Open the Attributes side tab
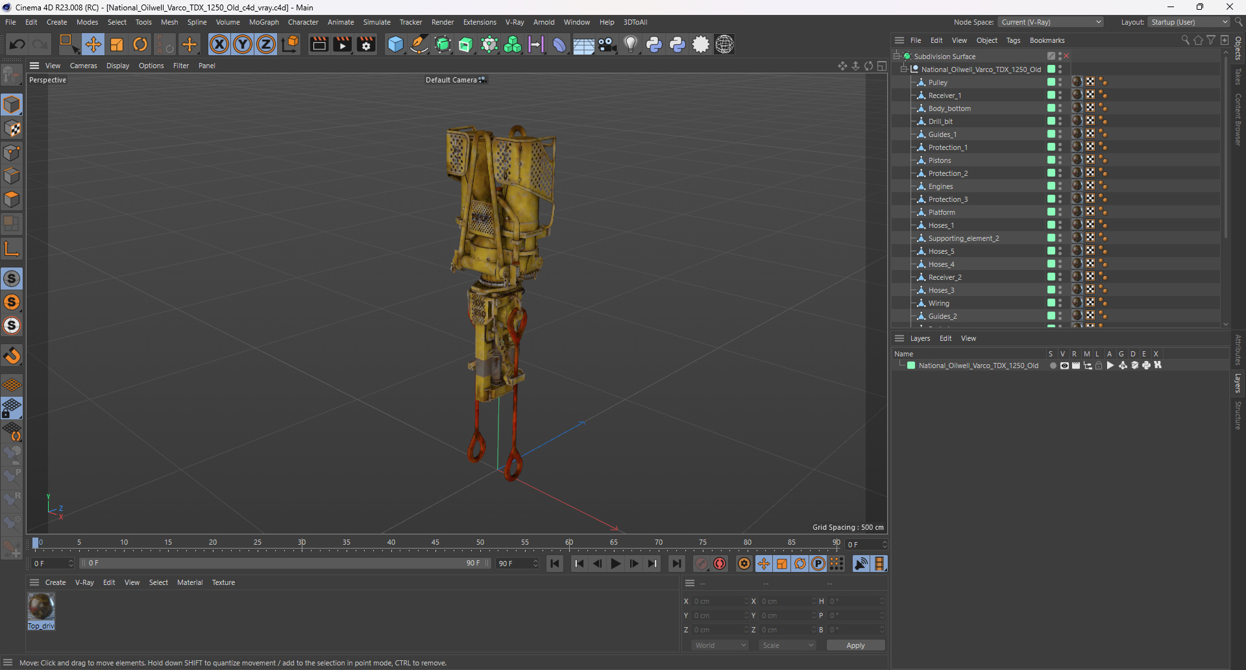Image resolution: width=1246 pixels, height=670 pixels. click(x=1238, y=350)
